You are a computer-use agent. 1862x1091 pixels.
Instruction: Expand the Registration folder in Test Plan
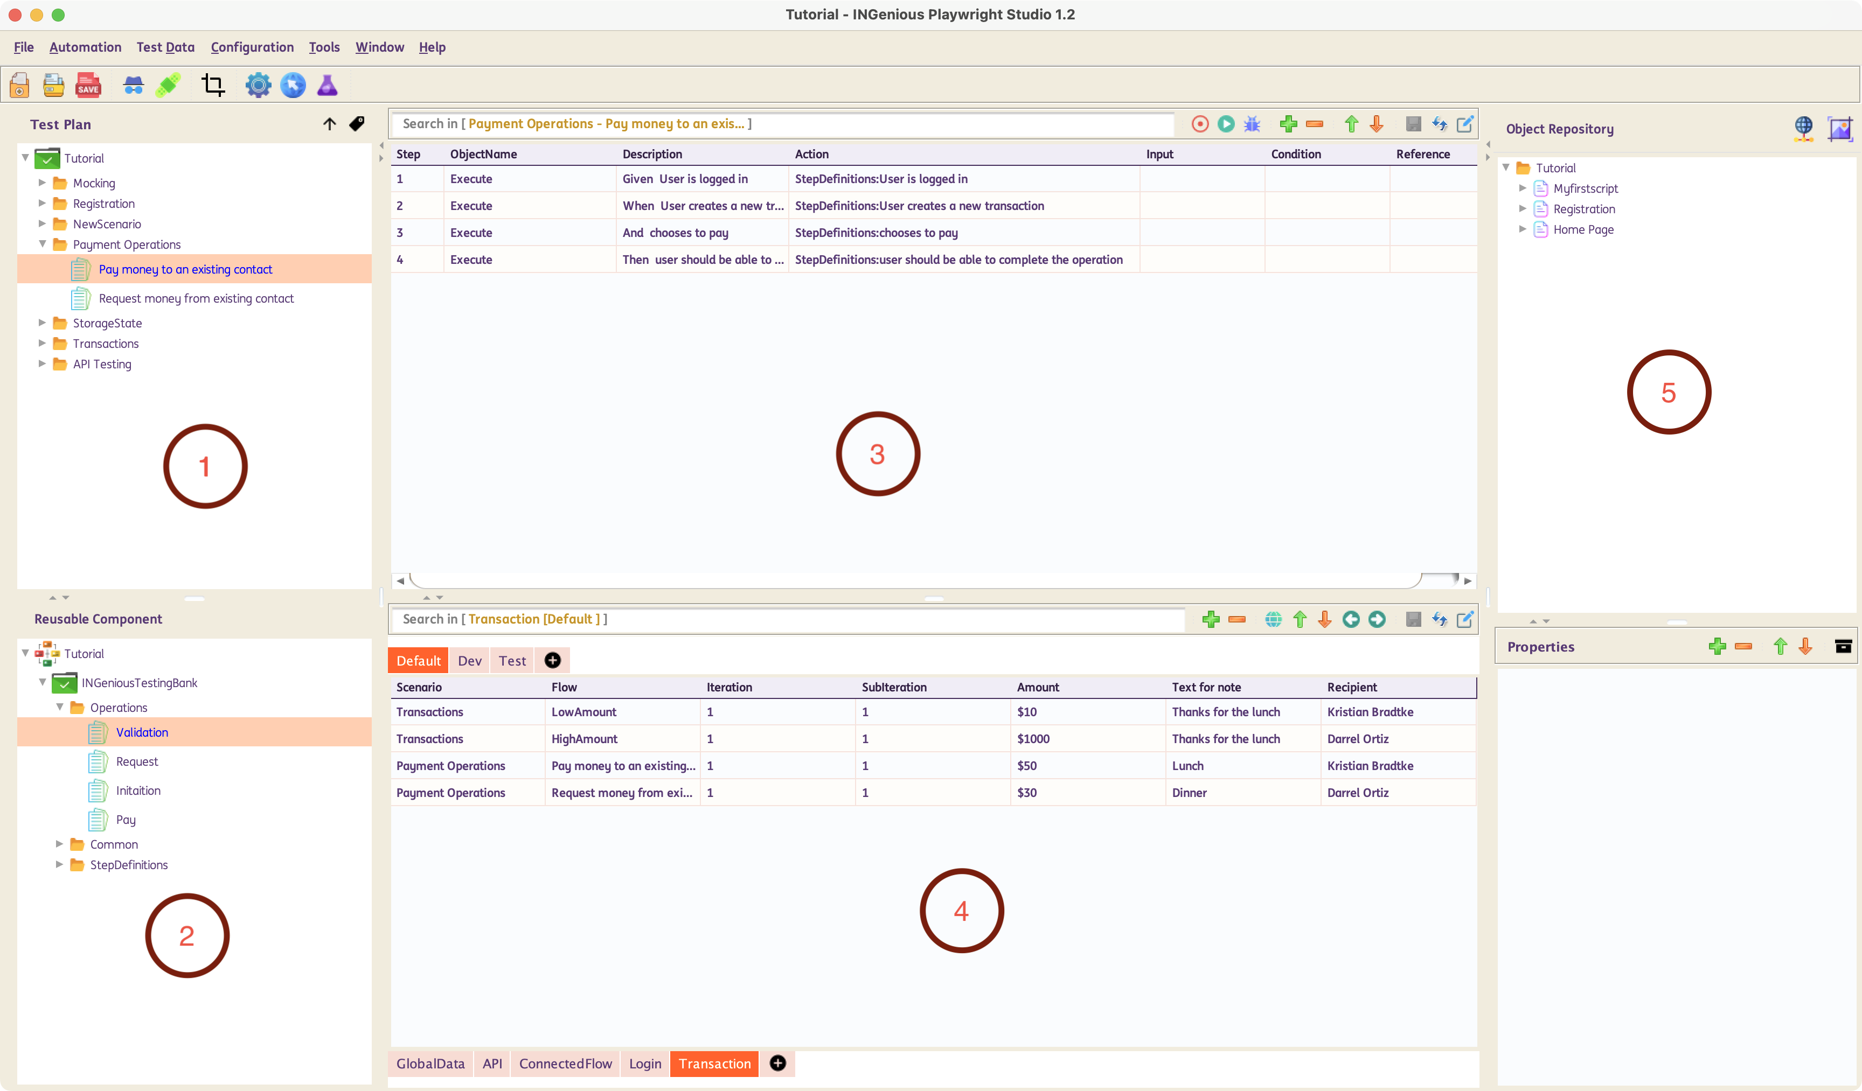(42, 203)
